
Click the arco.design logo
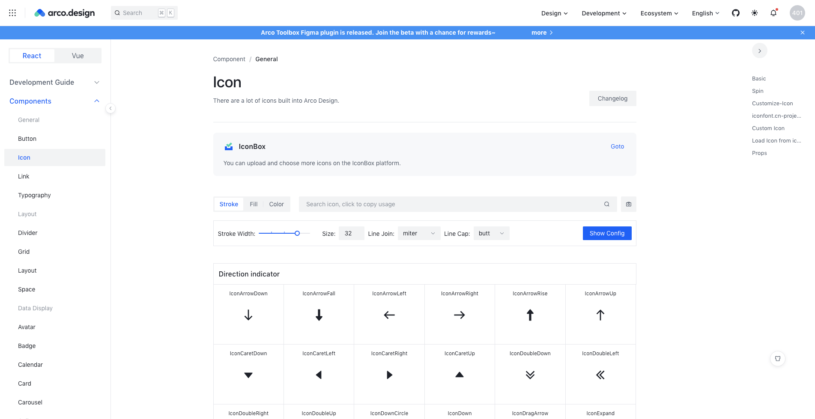click(x=65, y=13)
